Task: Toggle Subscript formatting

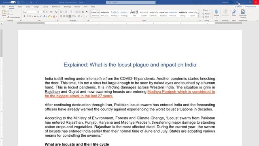Action: coord(38,16)
